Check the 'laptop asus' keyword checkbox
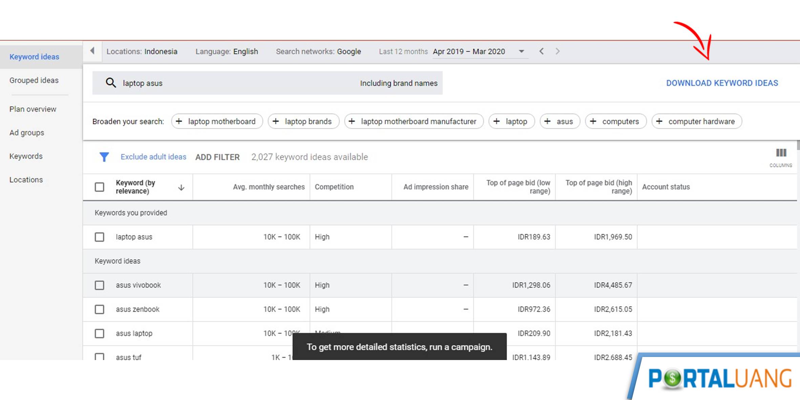 pyautogui.click(x=99, y=237)
